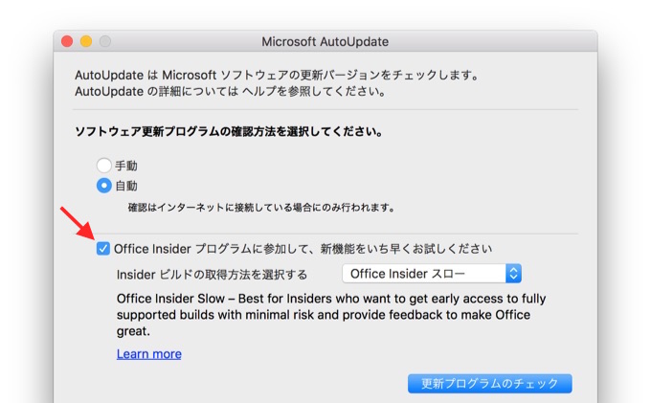The height and width of the screenshot is (403, 651).
Task: Click the Microsoft AutoUpdate title bar text
Action: [x=325, y=42]
